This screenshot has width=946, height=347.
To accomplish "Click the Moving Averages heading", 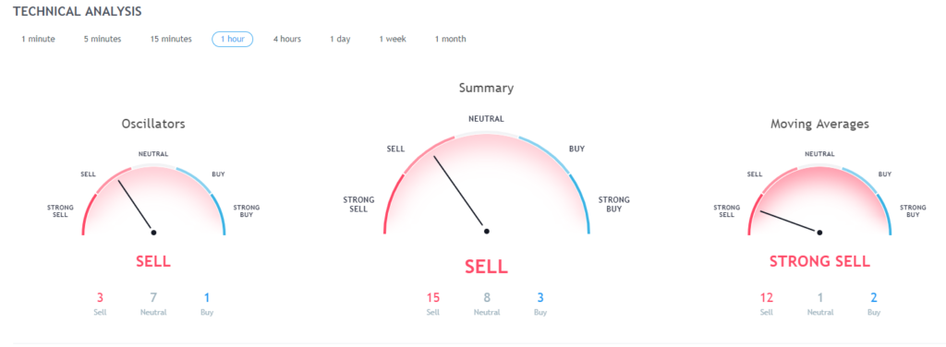I will [819, 124].
